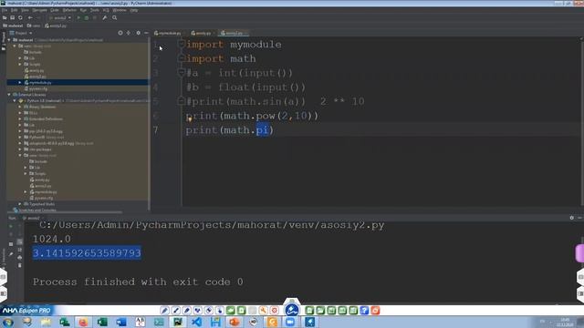Screen dimensions: 584x328
Task: Open the Refactor menu
Action: coord(69,10)
